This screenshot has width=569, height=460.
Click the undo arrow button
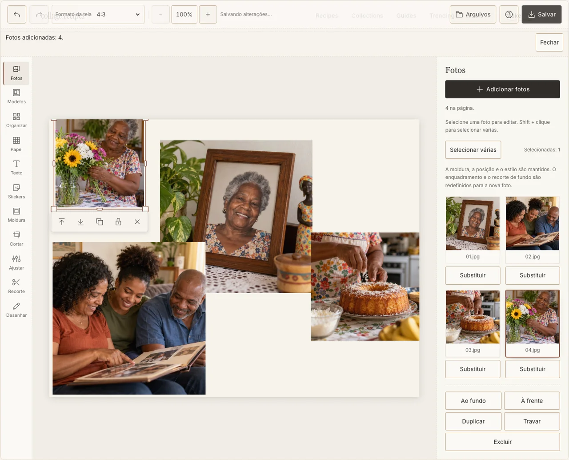(x=17, y=14)
